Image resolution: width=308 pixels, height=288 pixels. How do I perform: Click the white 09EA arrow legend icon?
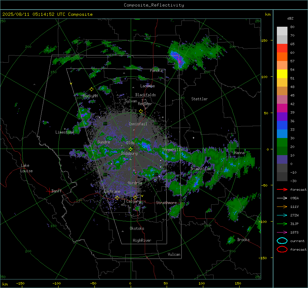click(x=282, y=198)
